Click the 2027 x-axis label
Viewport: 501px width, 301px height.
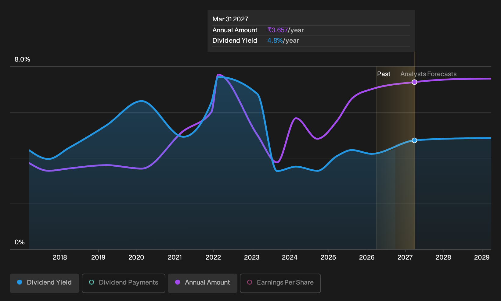[x=405, y=257]
